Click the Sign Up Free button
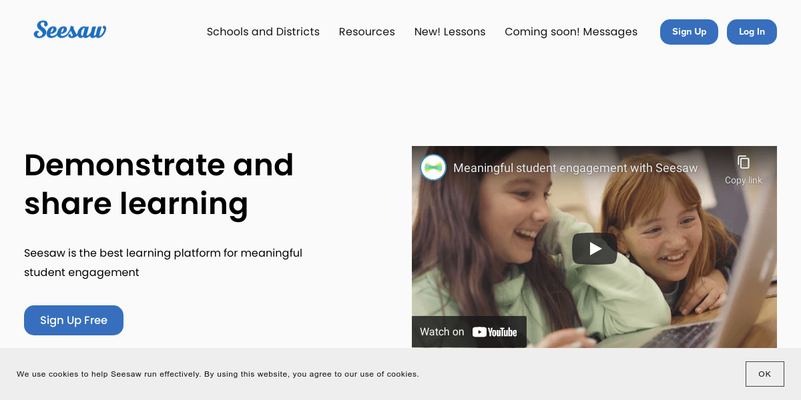 [73, 320]
